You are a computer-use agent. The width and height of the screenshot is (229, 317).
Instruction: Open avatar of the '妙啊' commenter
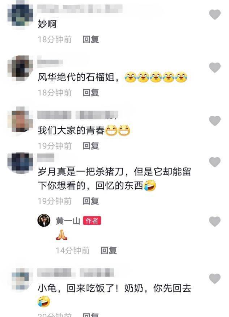click(20, 15)
